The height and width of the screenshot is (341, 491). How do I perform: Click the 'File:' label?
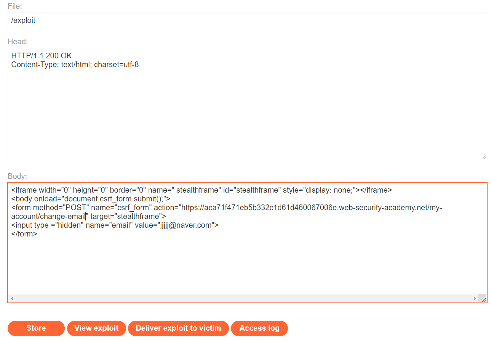pos(15,6)
